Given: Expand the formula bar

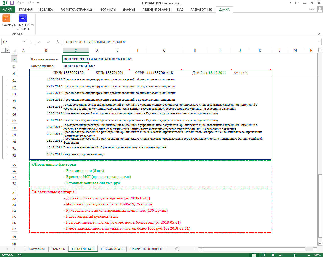Looking at the screenshot, I should (319, 42).
